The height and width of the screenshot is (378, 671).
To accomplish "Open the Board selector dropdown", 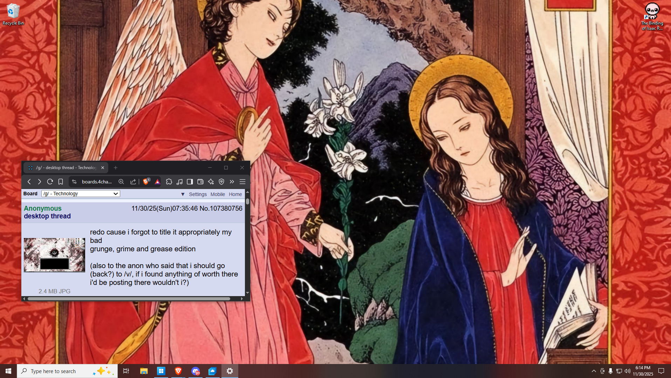I will tap(81, 194).
